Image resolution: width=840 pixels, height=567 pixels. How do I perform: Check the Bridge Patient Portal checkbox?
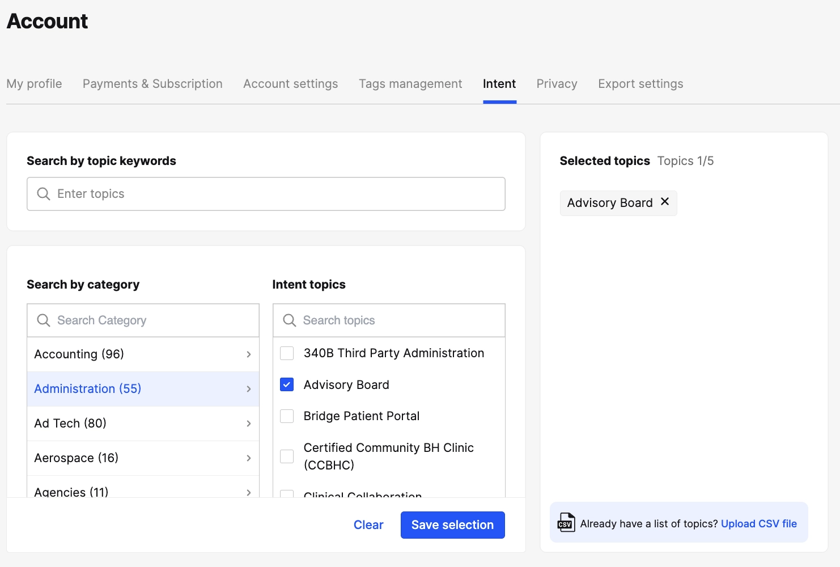[x=287, y=416]
